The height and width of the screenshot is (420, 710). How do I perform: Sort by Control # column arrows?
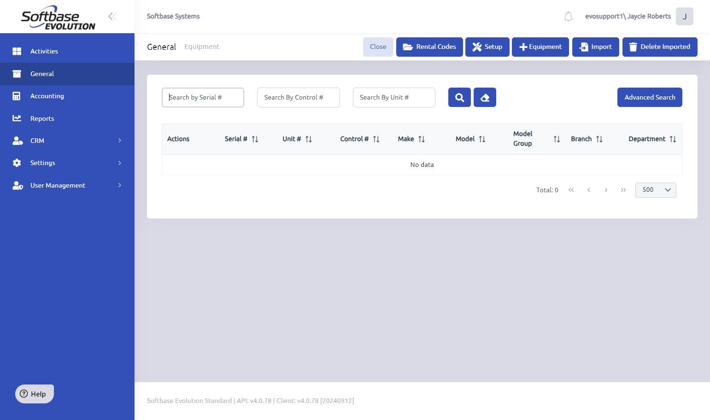click(376, 139)
